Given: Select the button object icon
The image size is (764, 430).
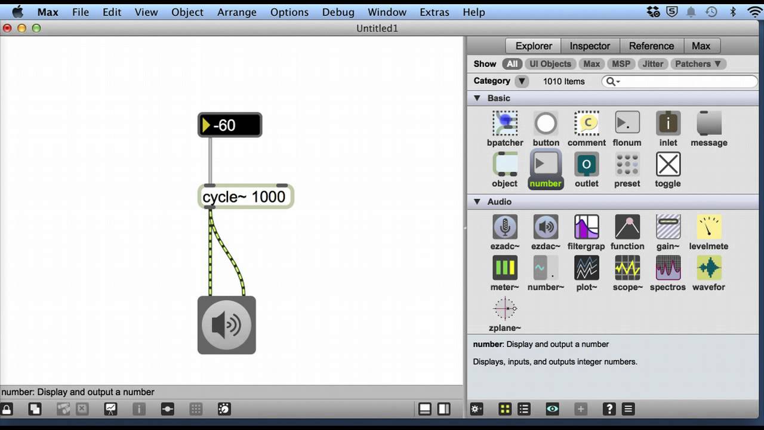Looking at the screenshot, I should tap(546, 123).
